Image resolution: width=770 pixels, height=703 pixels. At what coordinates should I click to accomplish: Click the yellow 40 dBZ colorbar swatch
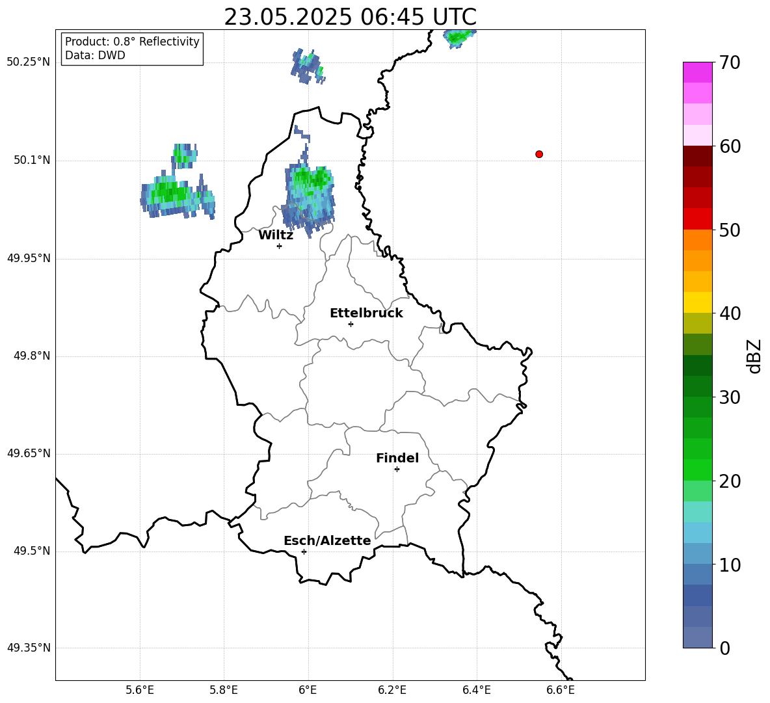click(698, 302)
